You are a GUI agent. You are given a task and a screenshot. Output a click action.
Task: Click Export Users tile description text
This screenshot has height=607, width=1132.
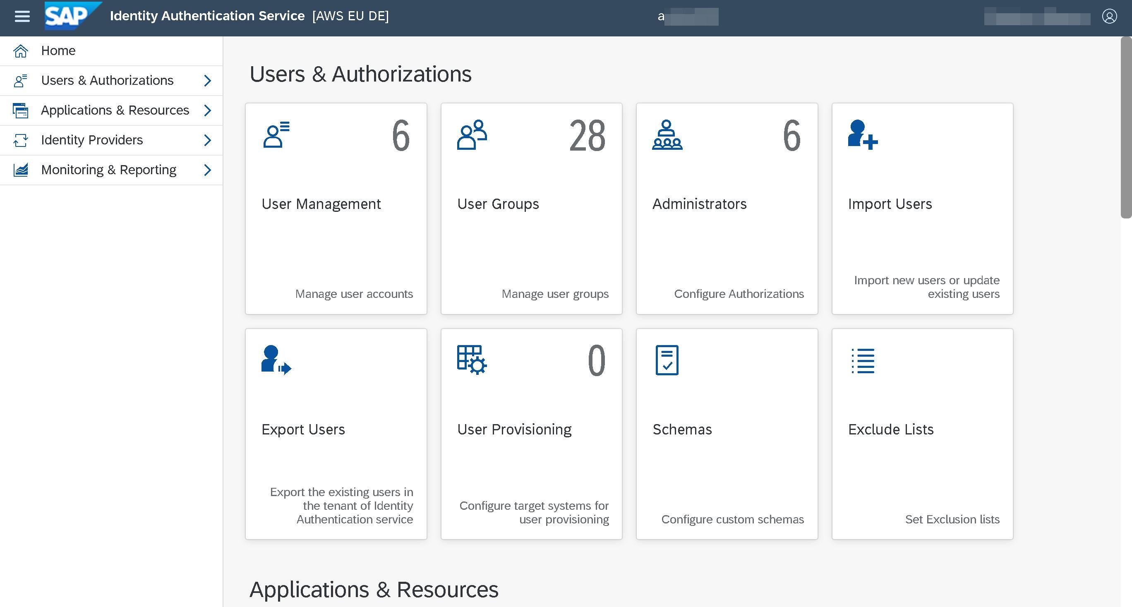[x=341, y=506]
